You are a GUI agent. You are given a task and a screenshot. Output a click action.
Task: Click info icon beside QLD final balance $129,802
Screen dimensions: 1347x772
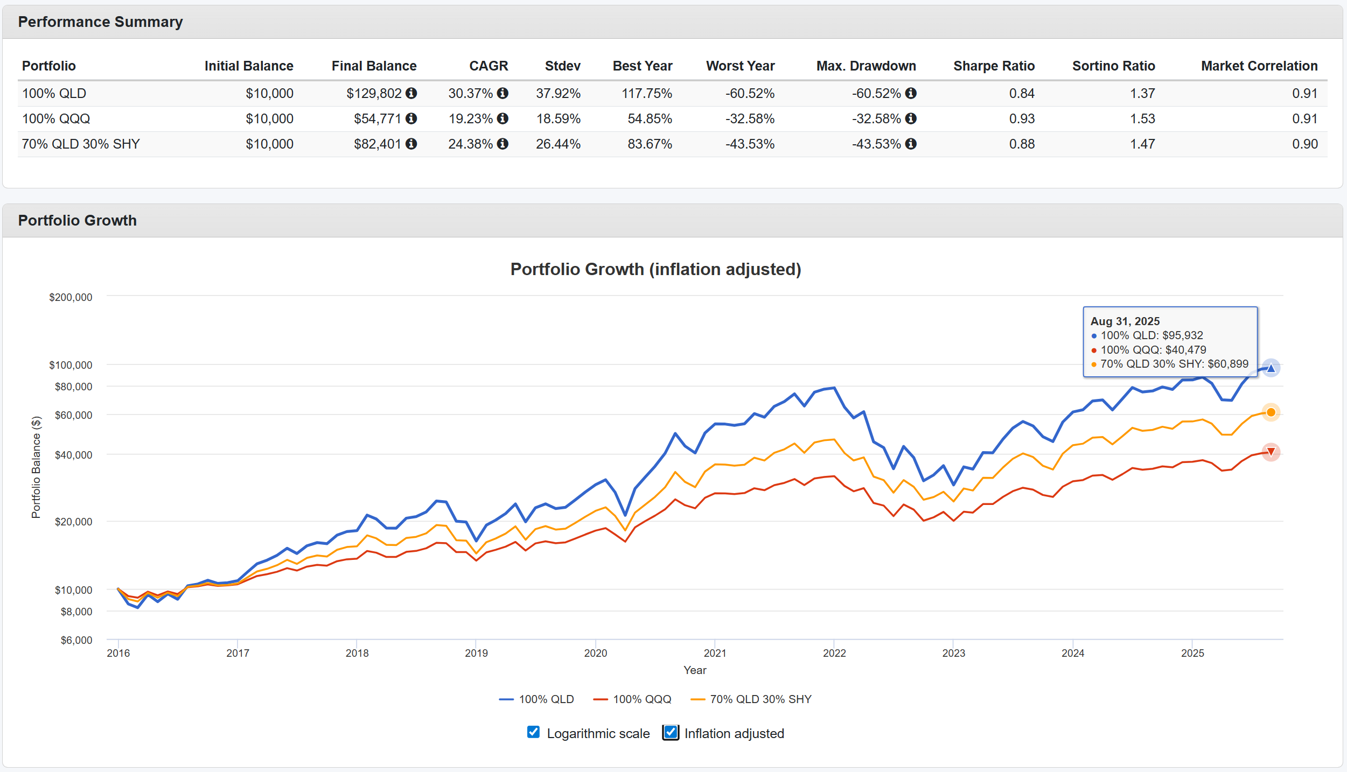coord(411,93)
